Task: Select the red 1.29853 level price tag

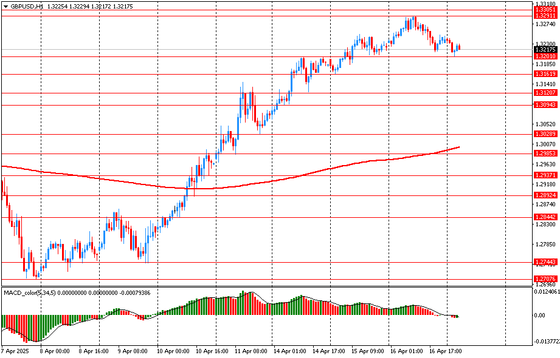Action: pos(545,154)
